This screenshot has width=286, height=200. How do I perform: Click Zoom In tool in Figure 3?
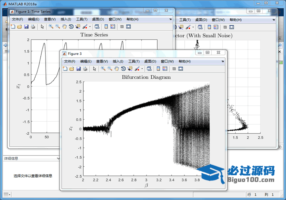coord(103,69)
